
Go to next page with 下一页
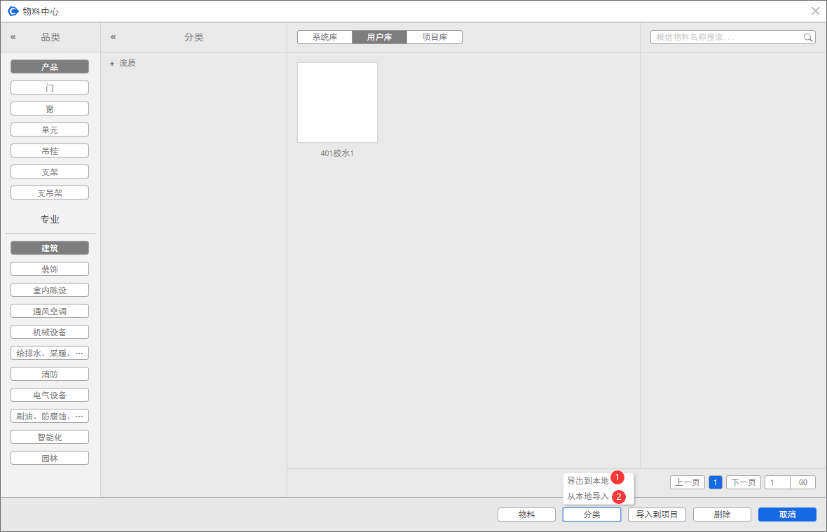point(743,482)
